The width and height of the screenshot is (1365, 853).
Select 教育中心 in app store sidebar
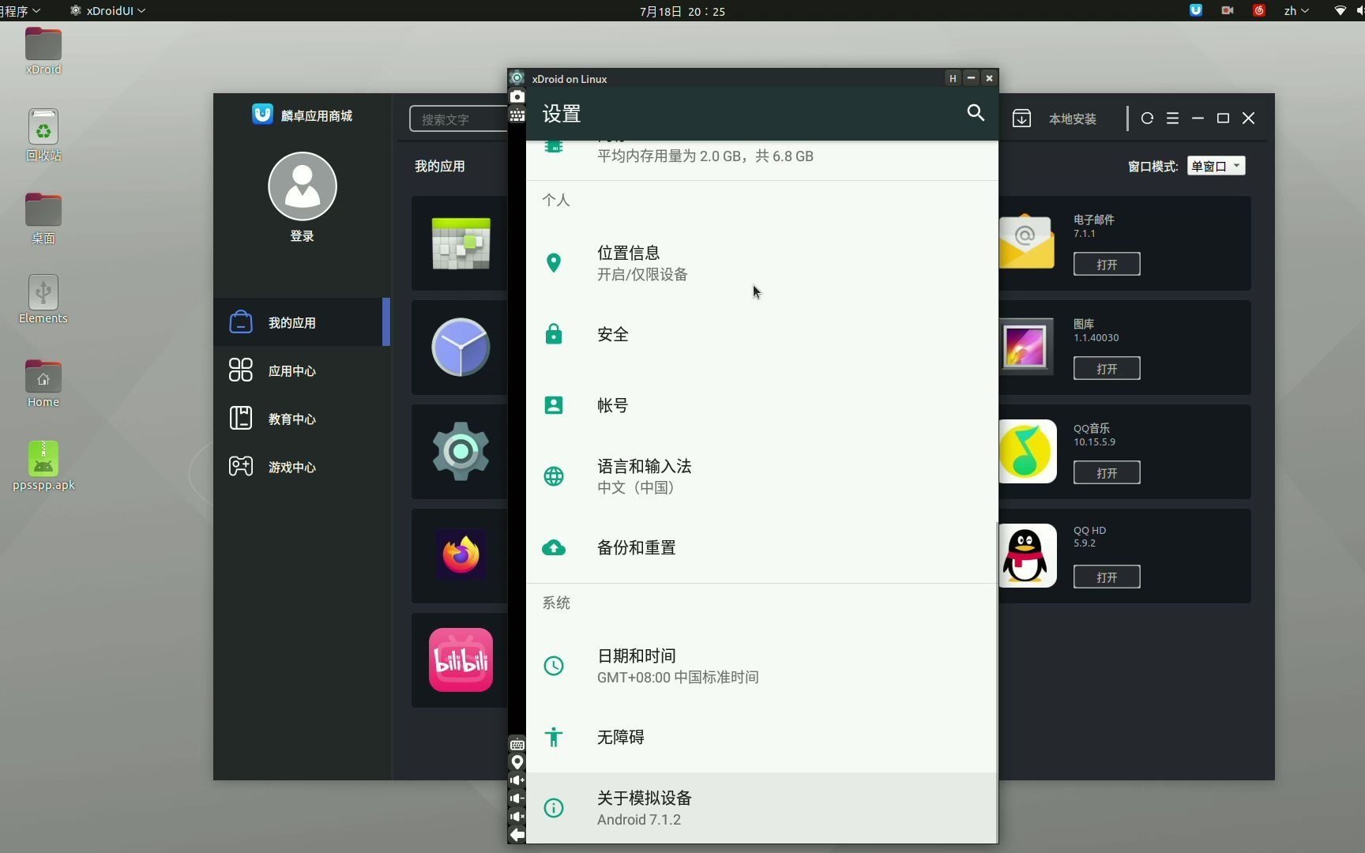(302, 419)
